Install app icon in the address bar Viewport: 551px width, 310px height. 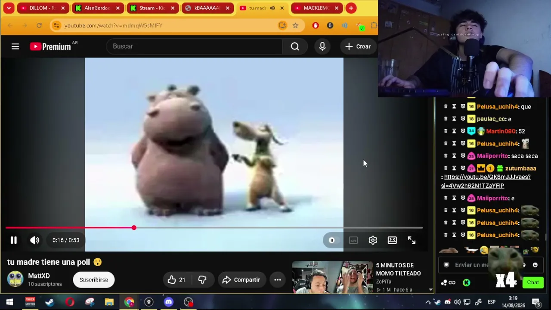[x=282, y=25]
